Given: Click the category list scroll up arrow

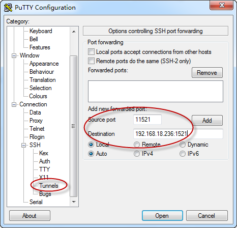Looking at the screenshot, I should tap(74, 32).
